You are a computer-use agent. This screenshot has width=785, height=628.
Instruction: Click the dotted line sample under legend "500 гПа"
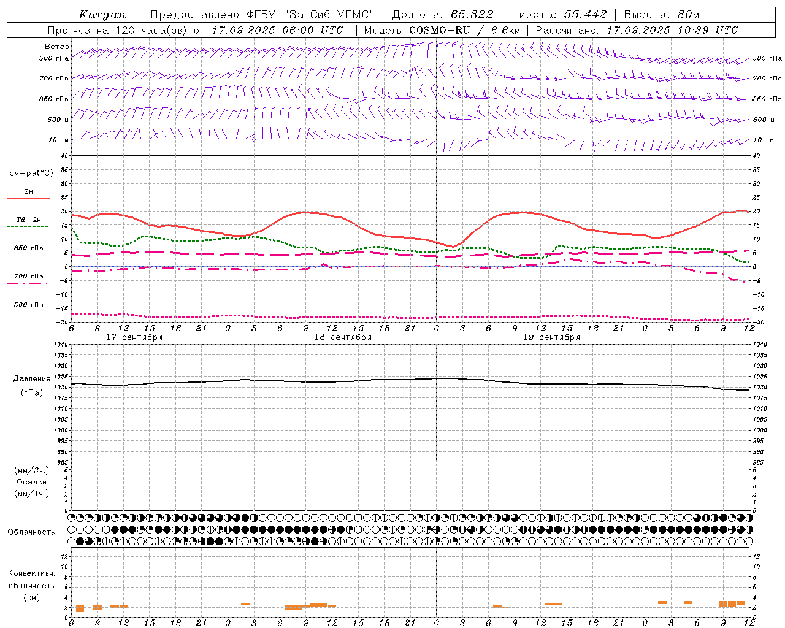click(27, 312)
